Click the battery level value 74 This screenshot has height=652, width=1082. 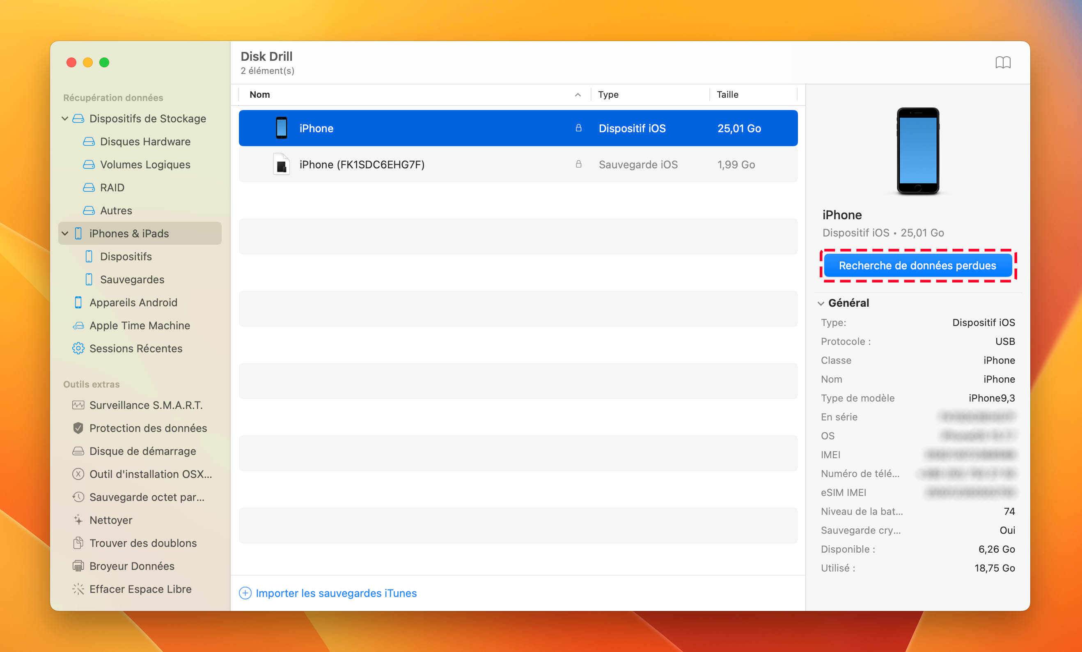pyautogui.click(x=1009, y=512)
